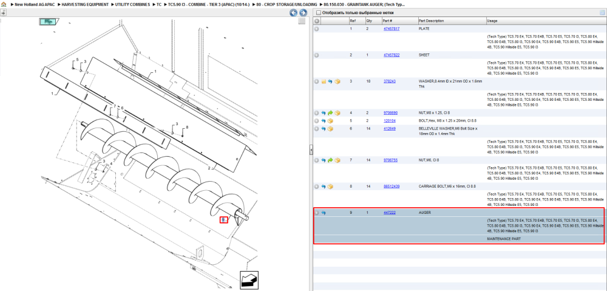Screen dimensions: 607x291
Task: Click package box icon in BOLT Hex row
Action: pos(331,121)
